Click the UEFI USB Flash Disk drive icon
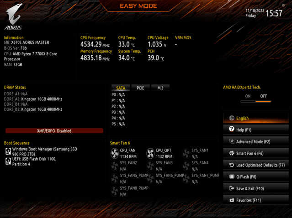The width and height of the screenshot is (292, 218). [x=8, y=161]
